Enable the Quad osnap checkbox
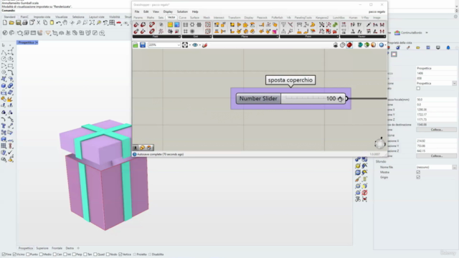459x258 pixels. tap(95, 254)
